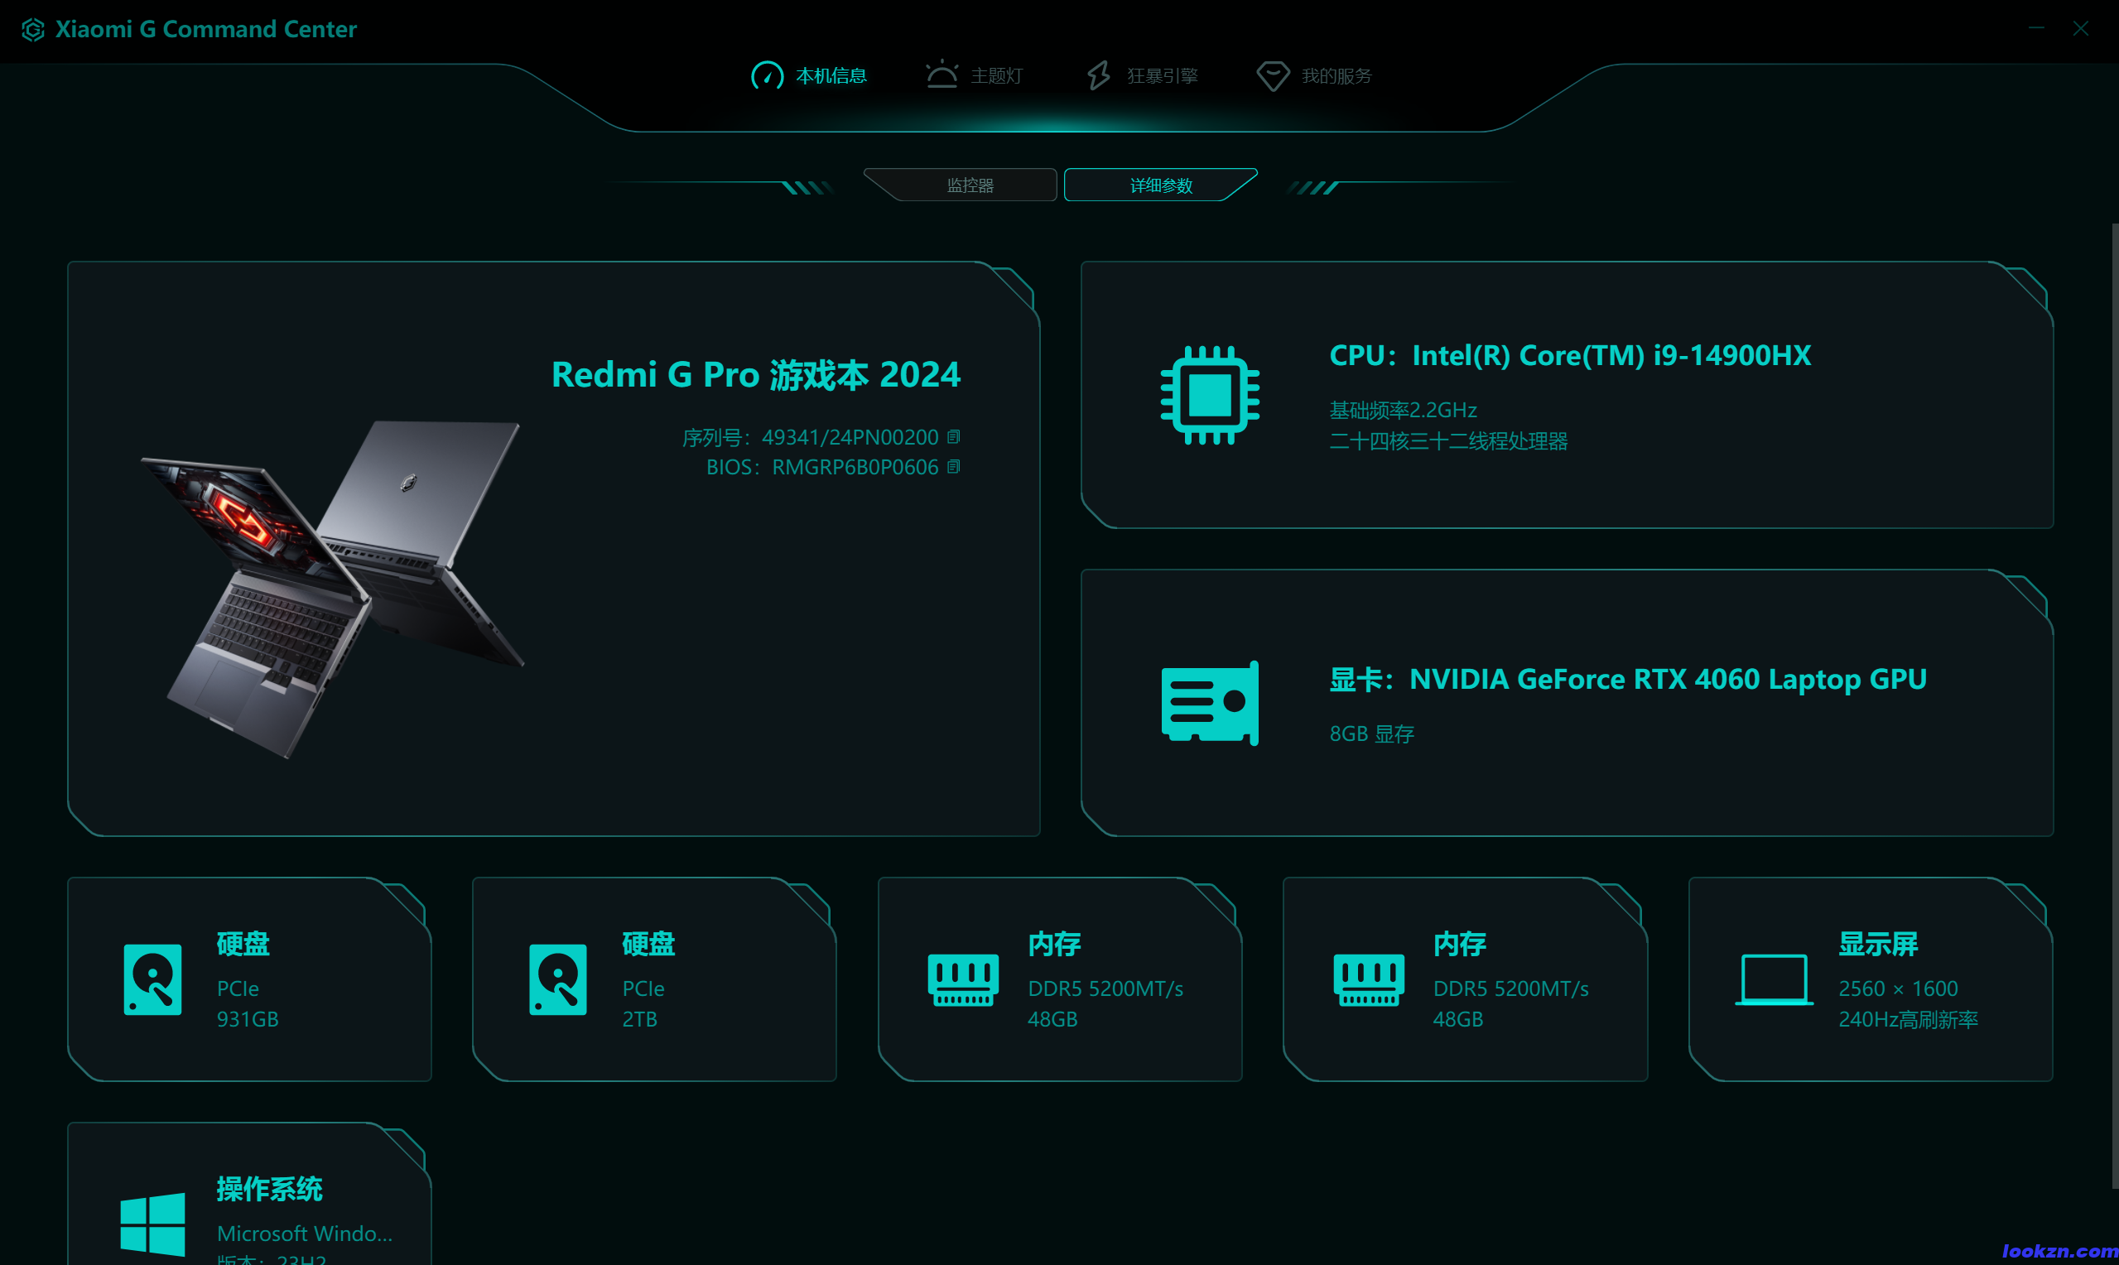The height and width of the screenshot is (1265, 2119).
Task: Click the copy icon next to serial number
Action: click(953, 436)
